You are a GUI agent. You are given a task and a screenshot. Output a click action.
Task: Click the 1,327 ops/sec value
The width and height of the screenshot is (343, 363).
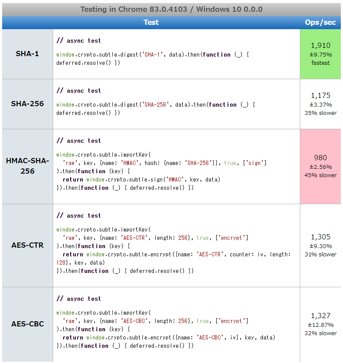320,316
